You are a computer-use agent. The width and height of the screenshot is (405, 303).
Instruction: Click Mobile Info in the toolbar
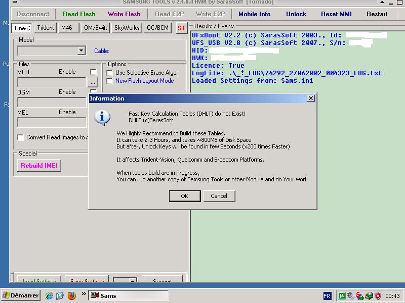(255, 14)
